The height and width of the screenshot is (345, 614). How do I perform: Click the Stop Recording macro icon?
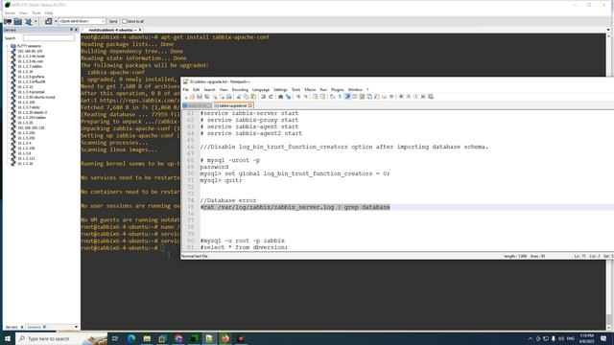click(x=409, y=97)
